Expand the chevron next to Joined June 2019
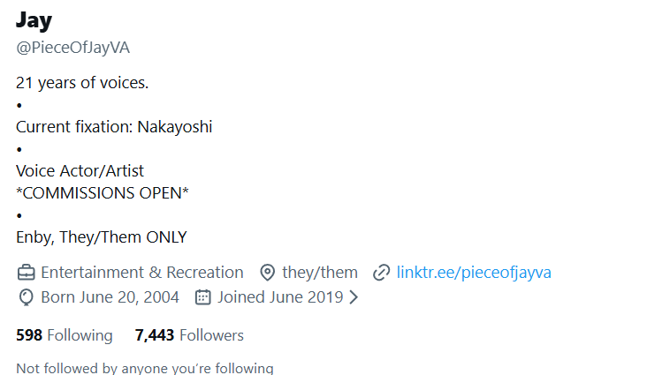The width and height of the screenshot is (647, 375). tap(354, 297)
